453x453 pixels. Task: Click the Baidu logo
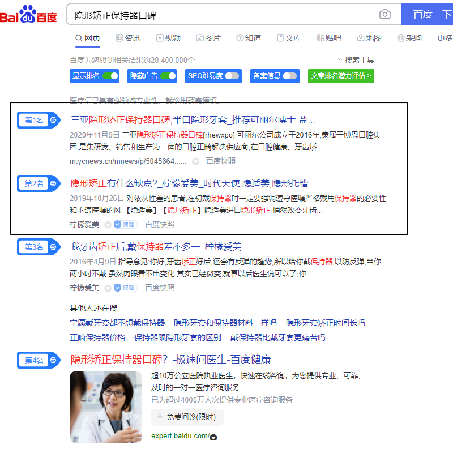[x=28, y=15]
